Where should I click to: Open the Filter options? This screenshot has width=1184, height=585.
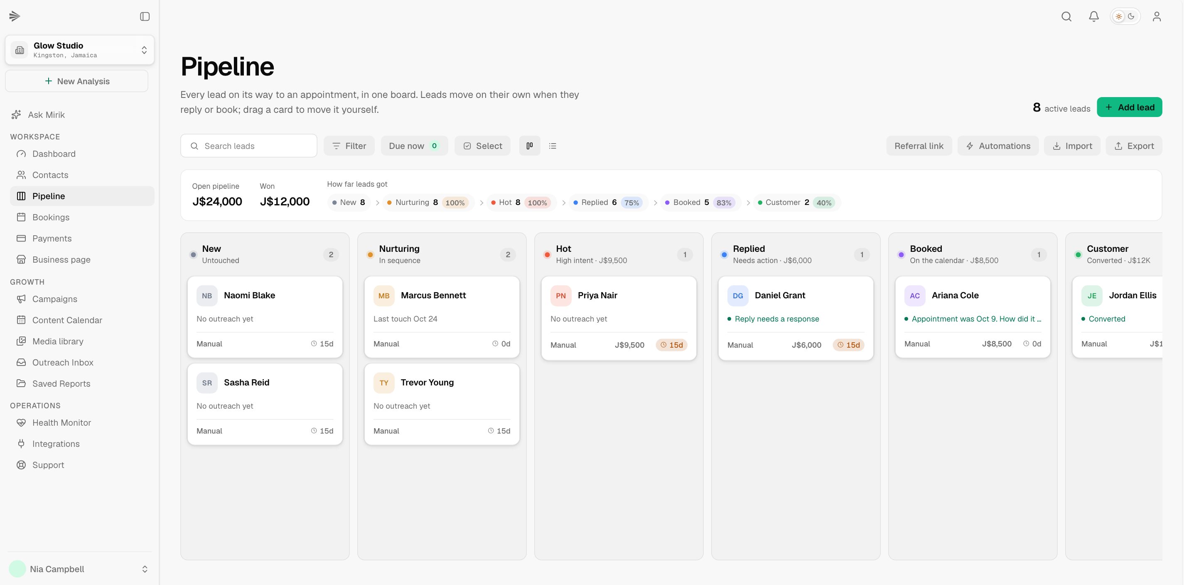tap(349, 146)
